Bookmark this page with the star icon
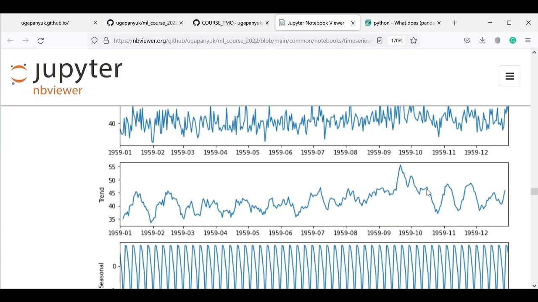The width and height of the screenshot is (538, 302). point(414,41)
